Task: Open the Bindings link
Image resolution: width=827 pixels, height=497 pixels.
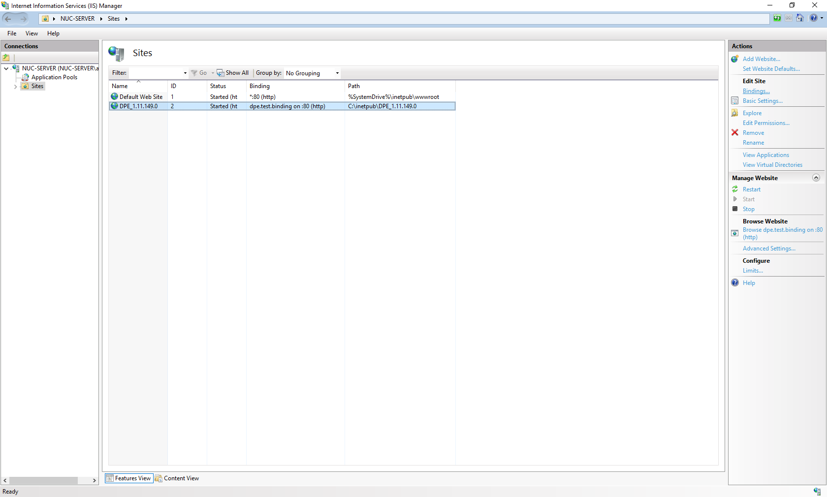Action: point(756,91)
